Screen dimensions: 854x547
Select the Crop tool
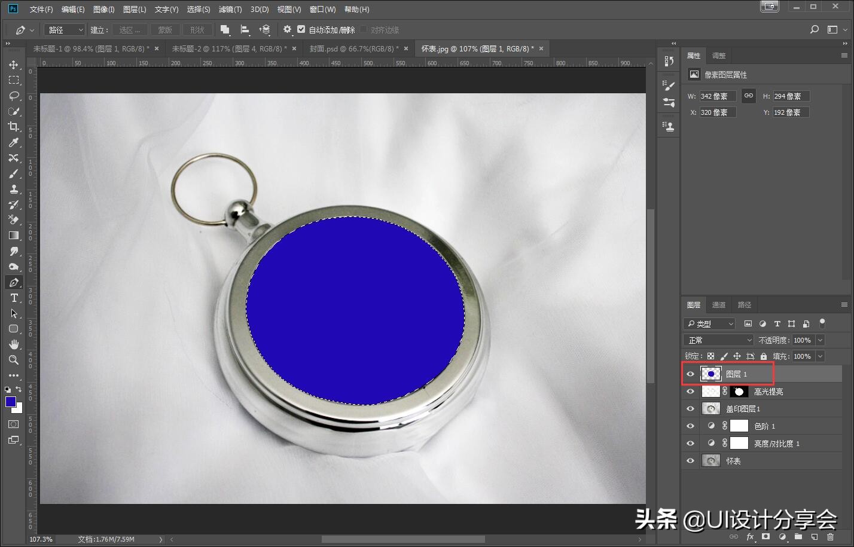(13, 127)
